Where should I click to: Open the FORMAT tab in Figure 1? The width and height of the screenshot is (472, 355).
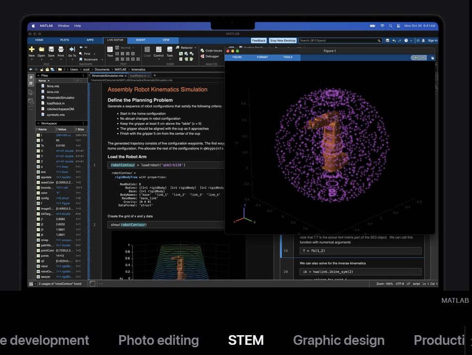pyautogui.click(x=262, y=57)
